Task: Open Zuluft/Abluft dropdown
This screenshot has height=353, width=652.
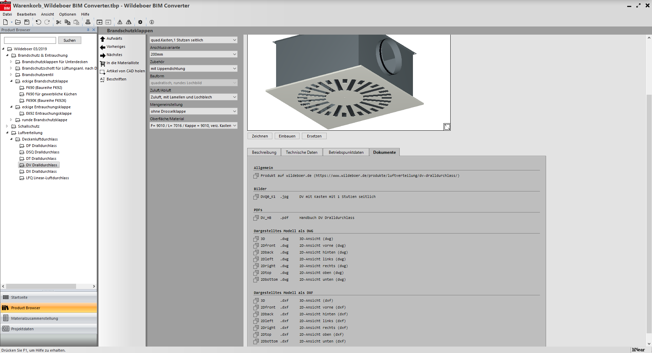Action: 194,97
